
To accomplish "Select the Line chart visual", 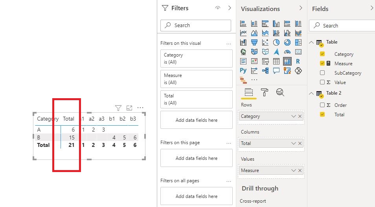I will click(243, 33).
